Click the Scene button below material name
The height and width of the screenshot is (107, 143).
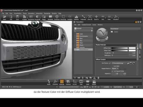click(116, 32)
